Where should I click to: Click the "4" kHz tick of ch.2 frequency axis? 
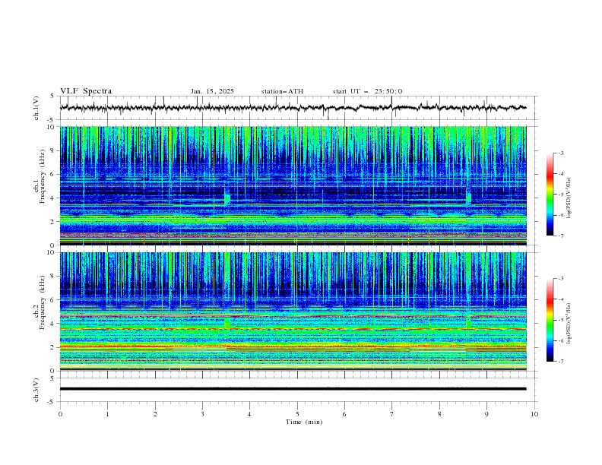click(x=53, y=324)
